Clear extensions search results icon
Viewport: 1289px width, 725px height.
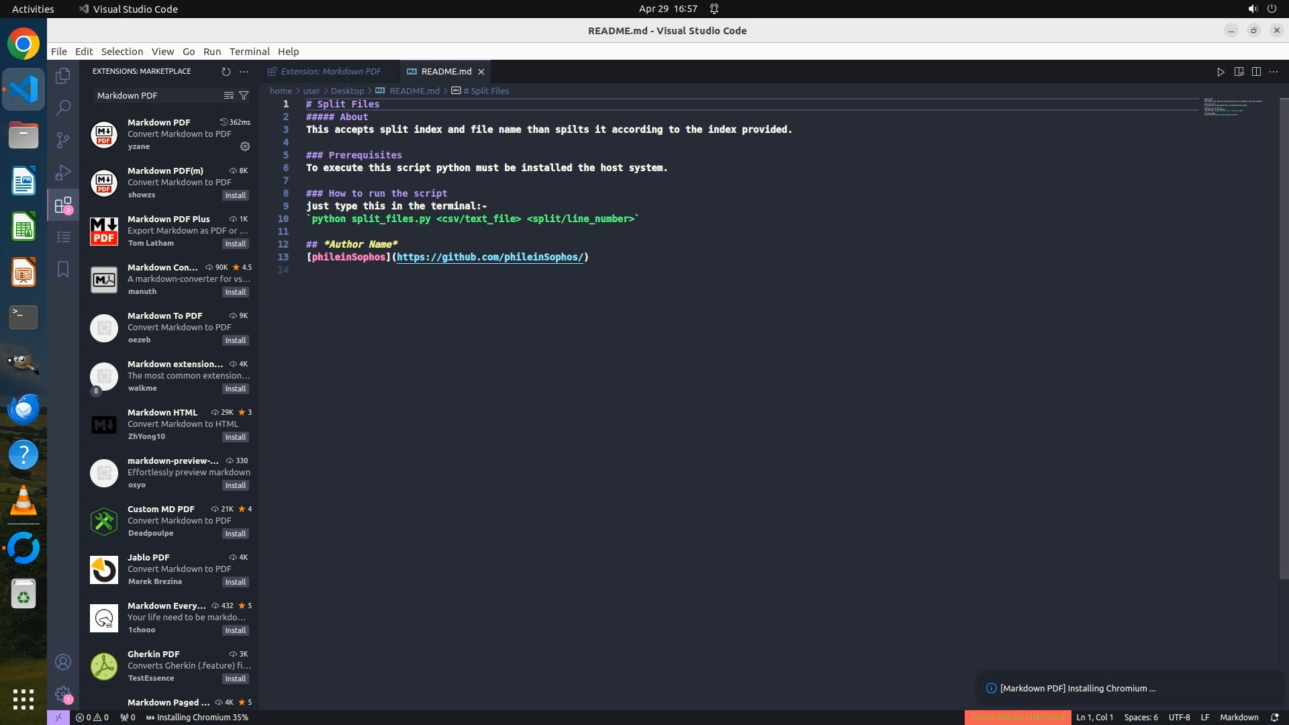coord(228,95)
